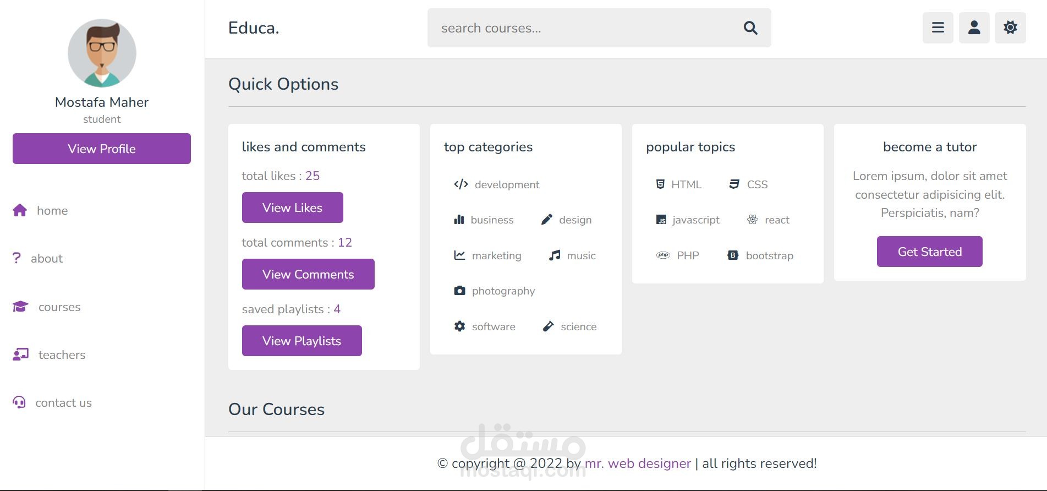Viewport: 1047px width, 491px height.
Task: Select the HTML topic label
Action: (x=687, y=184)
